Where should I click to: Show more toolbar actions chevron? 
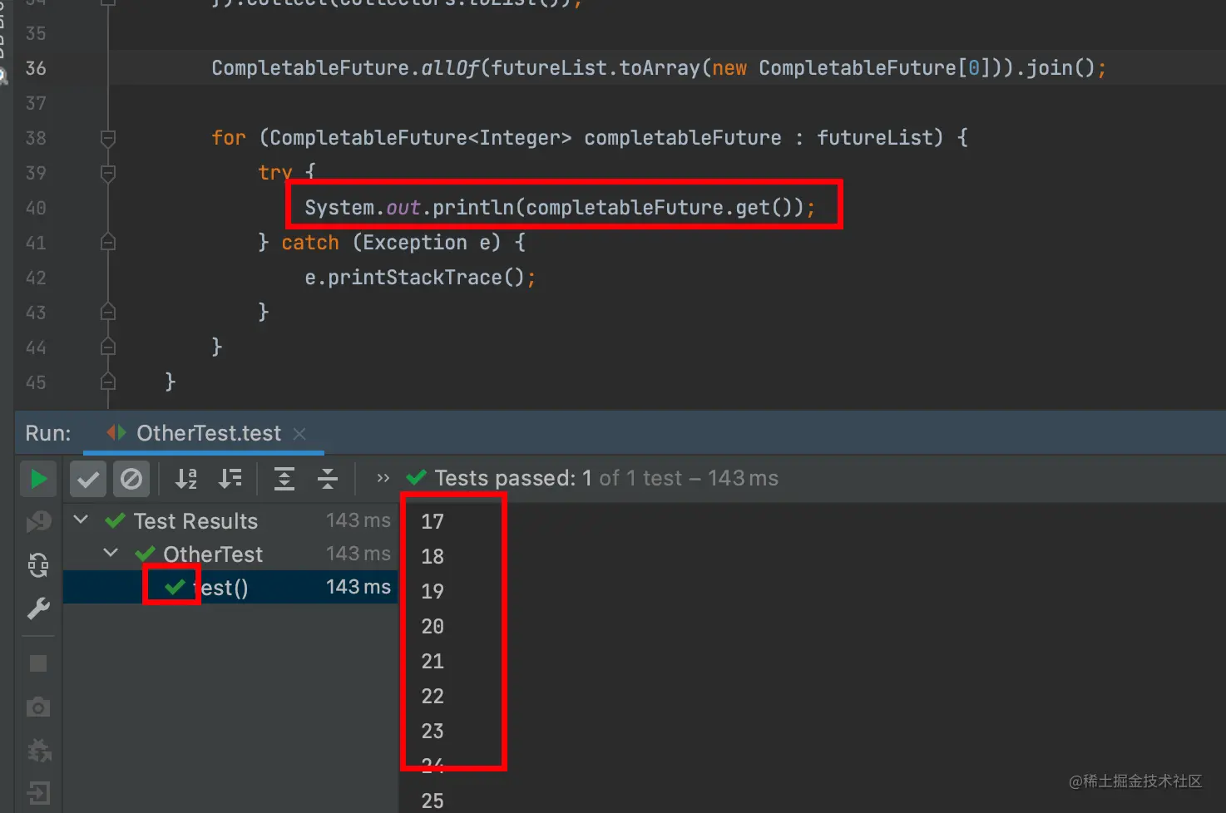click(383, 478)
